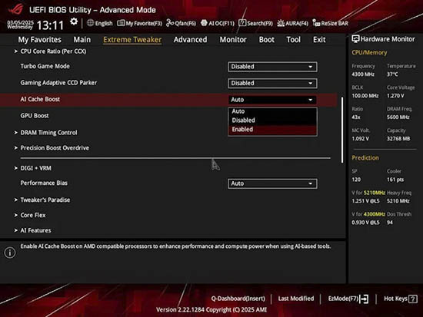423x317 pixels.
Task: Choose Auto in the open dropdown list
Action: click(x=272, y=111)
